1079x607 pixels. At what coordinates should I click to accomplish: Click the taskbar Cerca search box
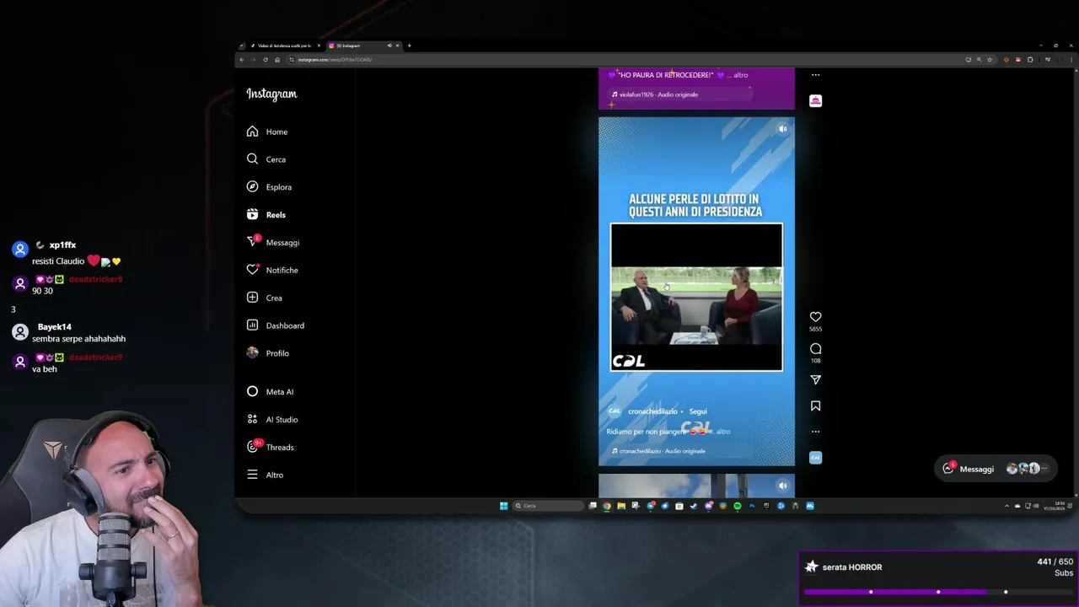549,506
